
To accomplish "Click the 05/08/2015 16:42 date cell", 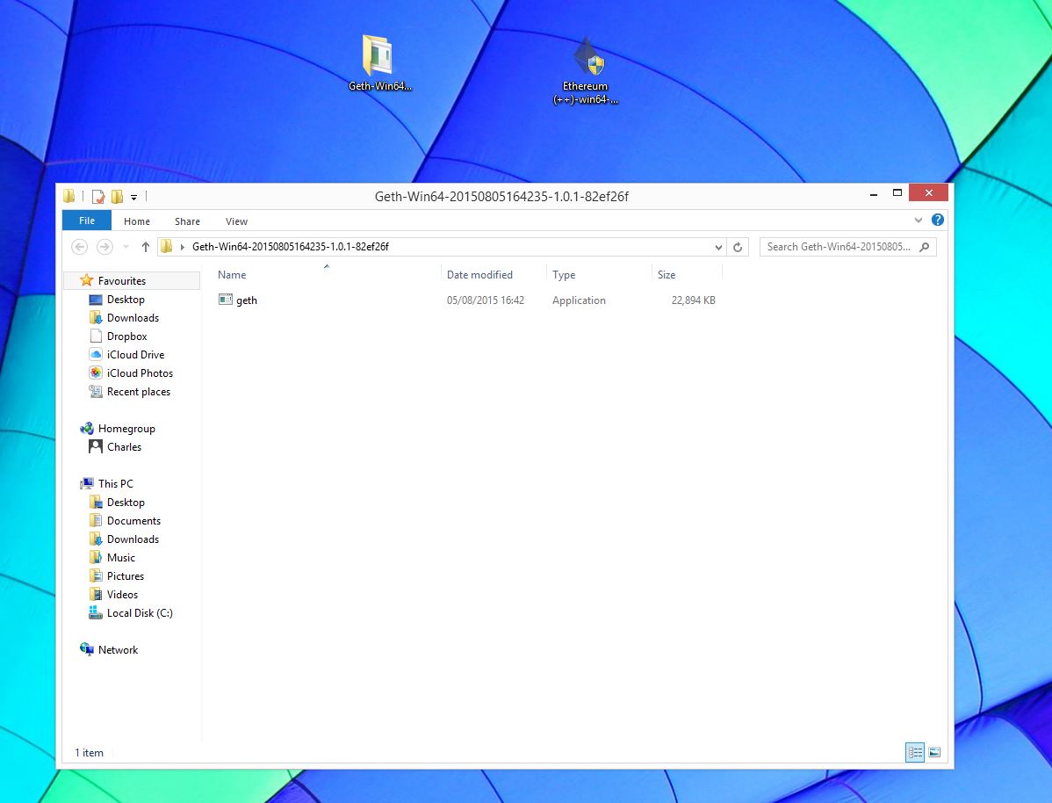I will [x=486, y=300].
